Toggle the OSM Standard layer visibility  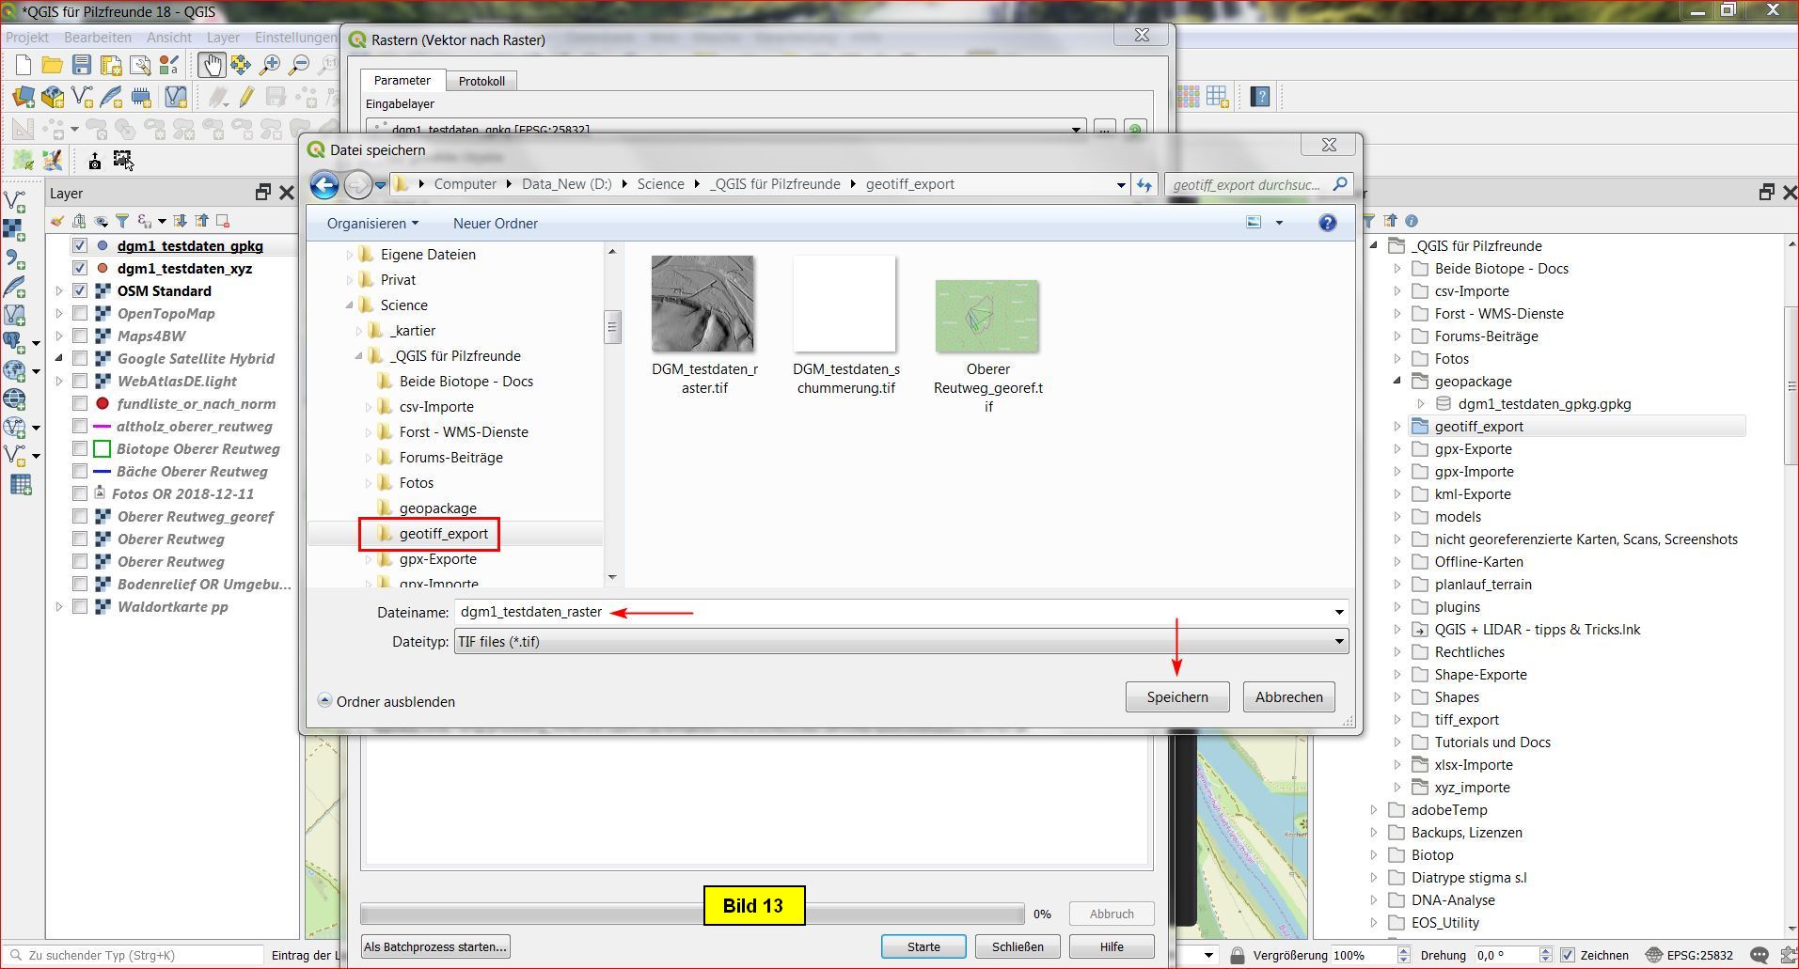click(80, 291)
